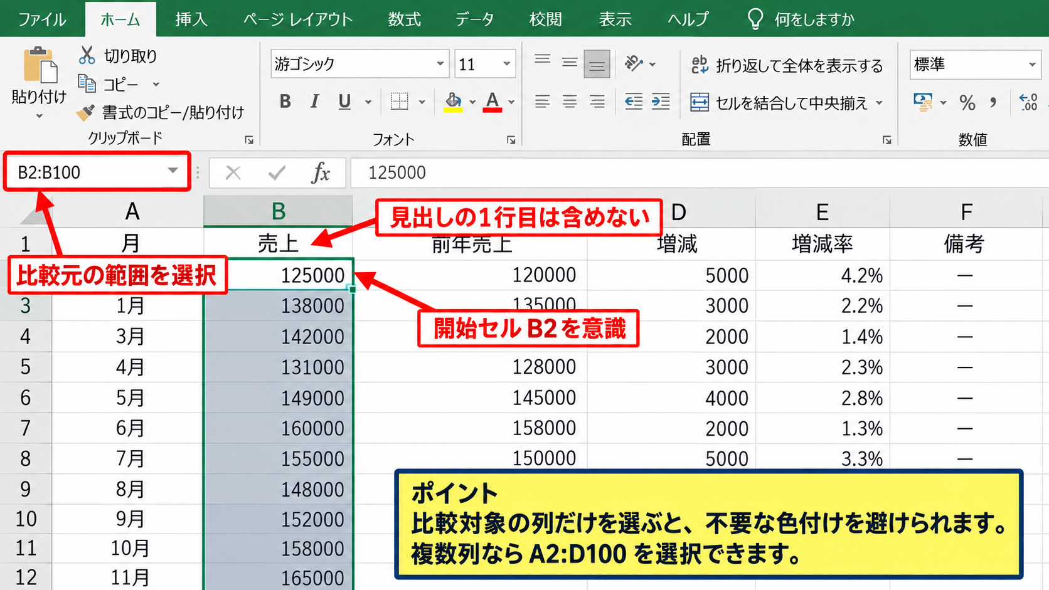Toggle bottom vertical alignment
Viewport: 1049px width, 590px height.
[597, 64]
